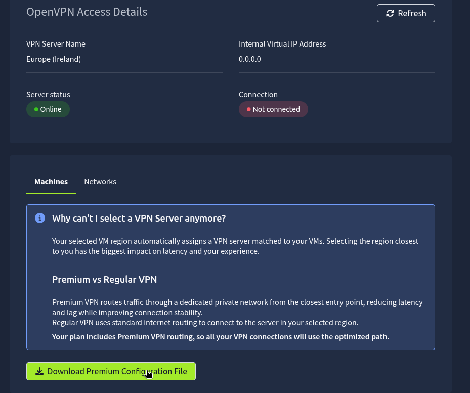Click the Connection label
This screenshot has height=393, width=470.
(x=258, y=95)
